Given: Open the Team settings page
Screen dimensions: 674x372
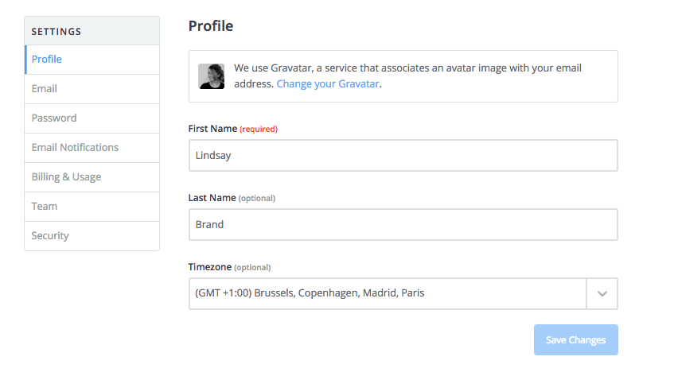Looking at the screenshot, I should [x=92, y=207].
